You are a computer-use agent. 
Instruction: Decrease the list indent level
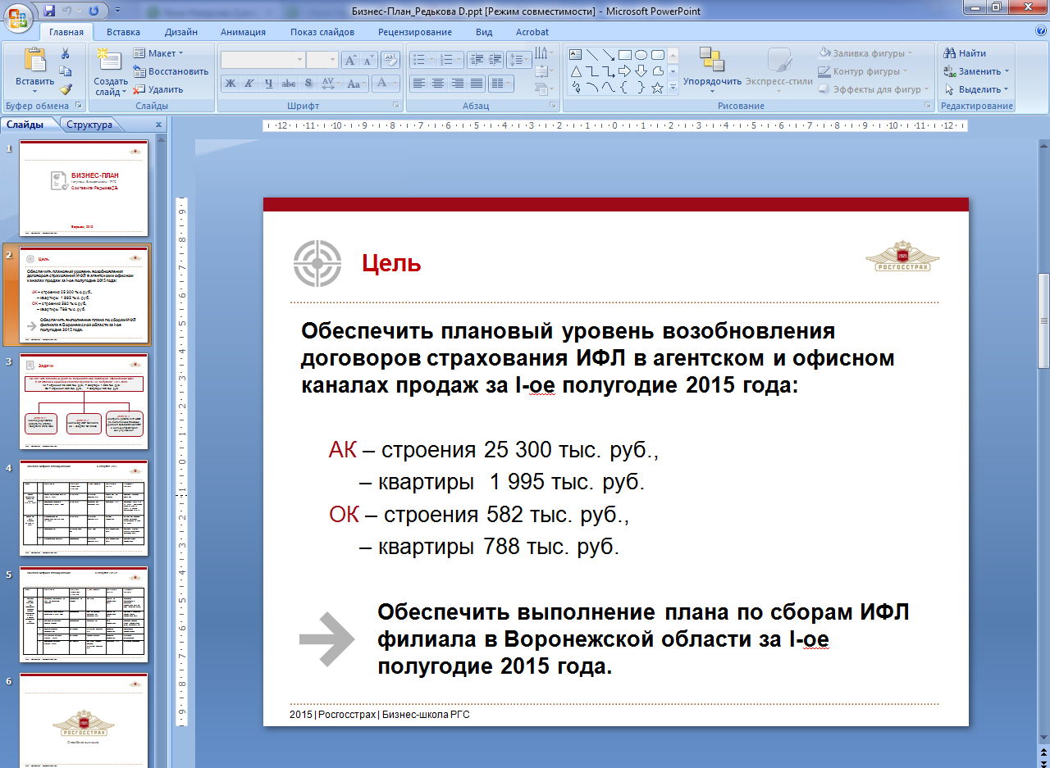point(477,60)
